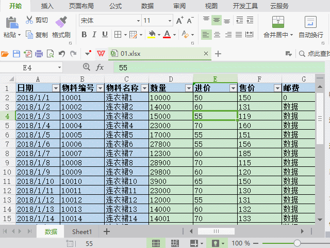Apply the red font color
This screenshot has width=330, height=248.
[x=167, y=35]
